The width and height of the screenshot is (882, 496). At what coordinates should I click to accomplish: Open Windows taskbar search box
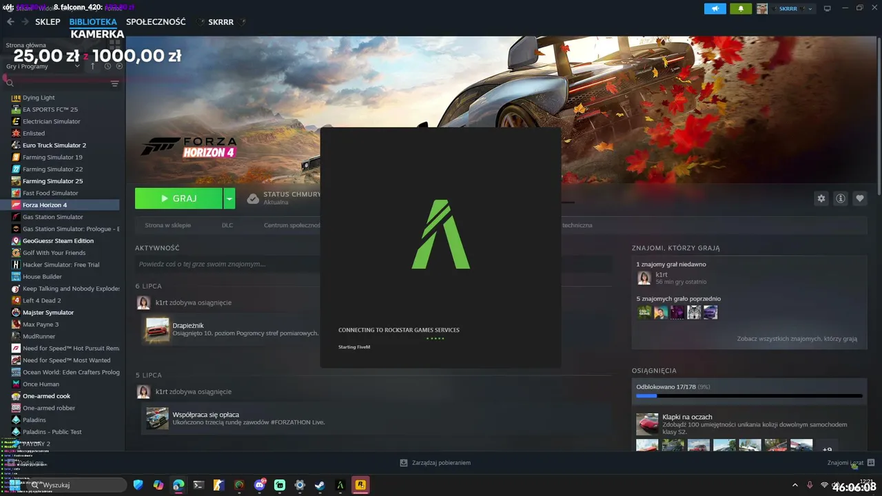coord(76,485)
